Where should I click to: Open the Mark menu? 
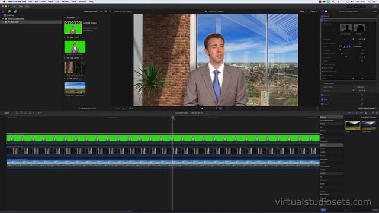[50, 1]
